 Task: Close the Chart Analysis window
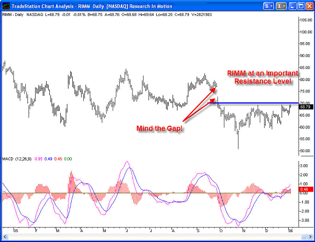coord(310,6)
